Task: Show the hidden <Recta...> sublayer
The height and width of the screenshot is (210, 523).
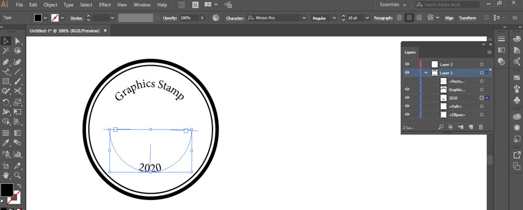Action: coord(407,81)
